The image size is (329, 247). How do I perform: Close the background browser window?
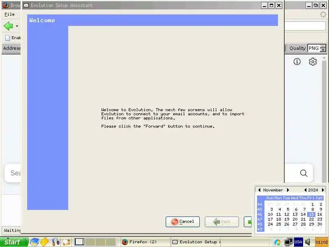tap(323, 5)
